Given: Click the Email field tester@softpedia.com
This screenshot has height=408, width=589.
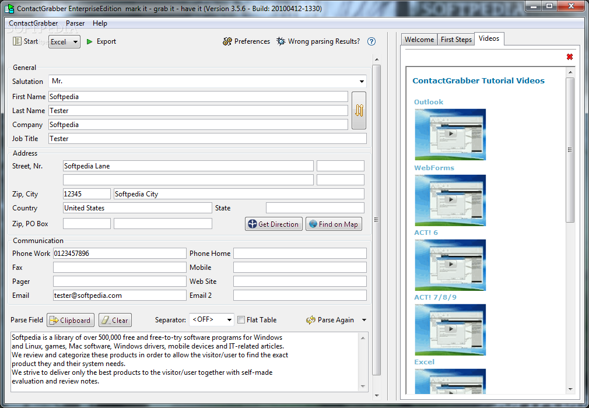Looking at the screenshot, I should (120, 296).
